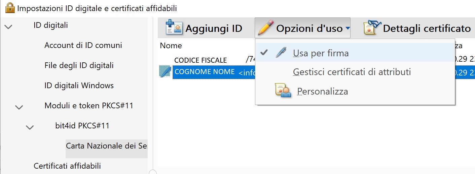
Task: Click the pencil icon for Opzioni d'uso
Action: click(x=265, y=28)
